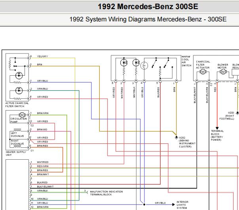Click the vertical 'BLK/YEL/GRN' wire label

pyautogui.click(x=207, y=95)
